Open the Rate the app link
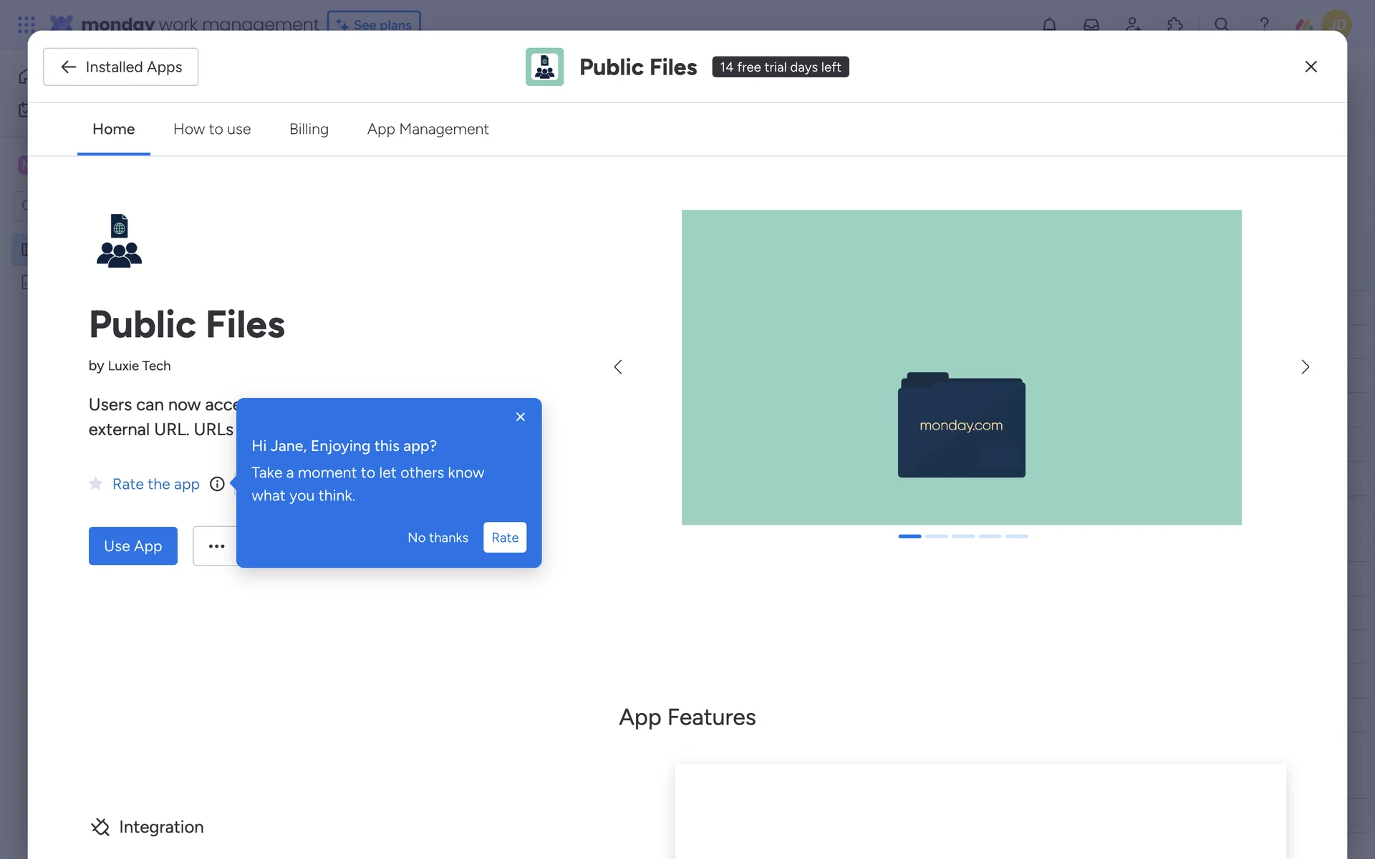The image size is (1375, 859). [x=156, y=484]
